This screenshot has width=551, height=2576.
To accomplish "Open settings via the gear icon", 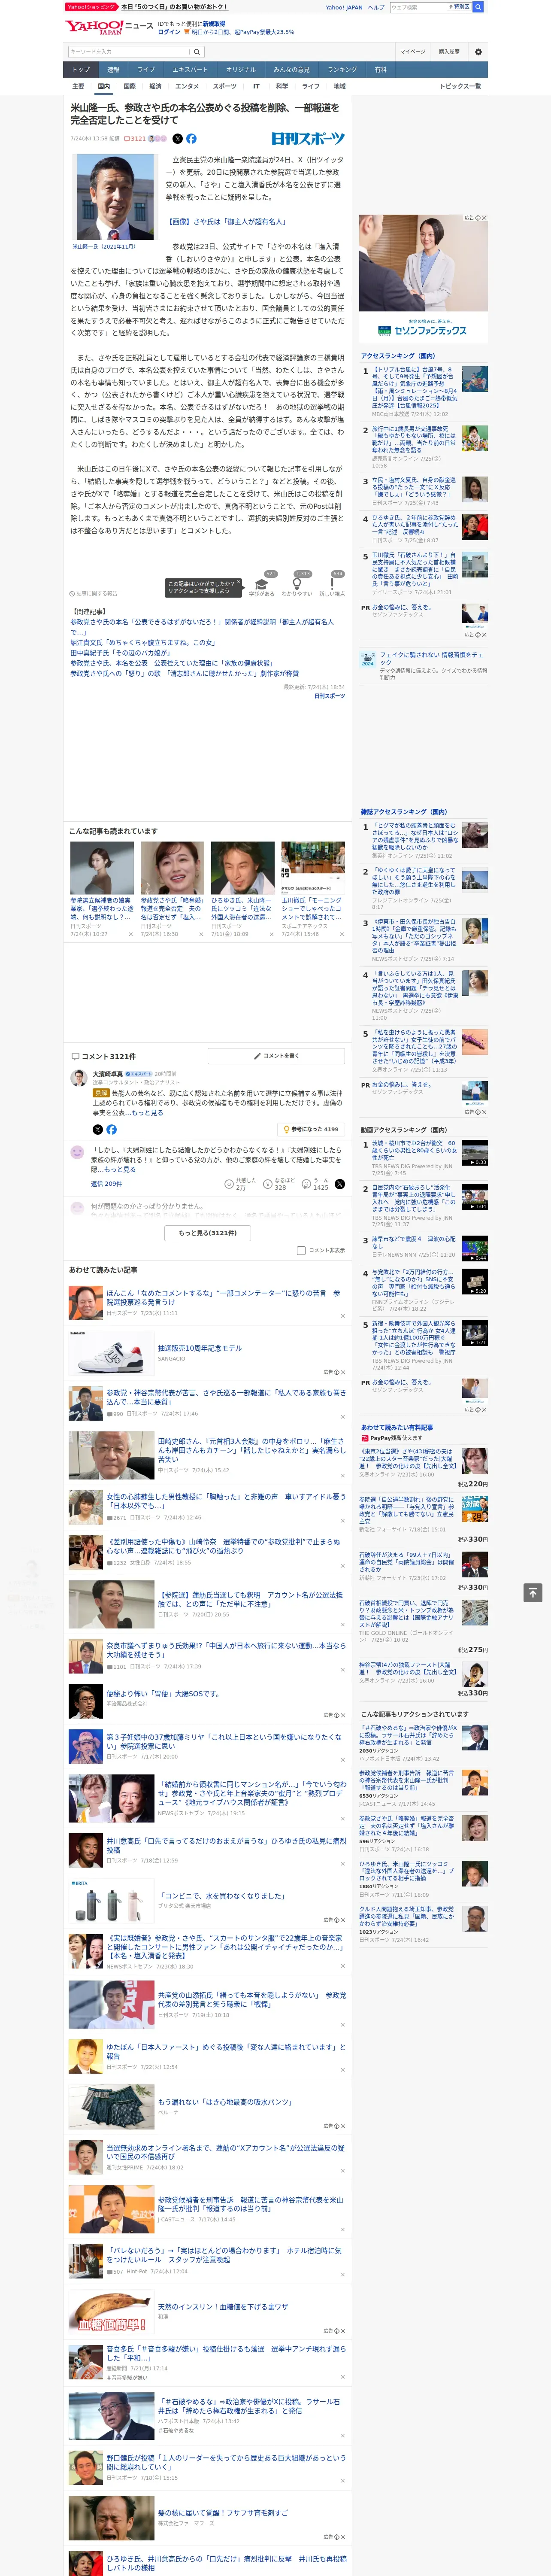I will [x=478, y=52].
